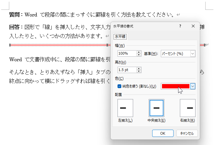Close the 水平線の書式 dialog
This screenshot has height=145, width=216.
(x=193, y=26)
